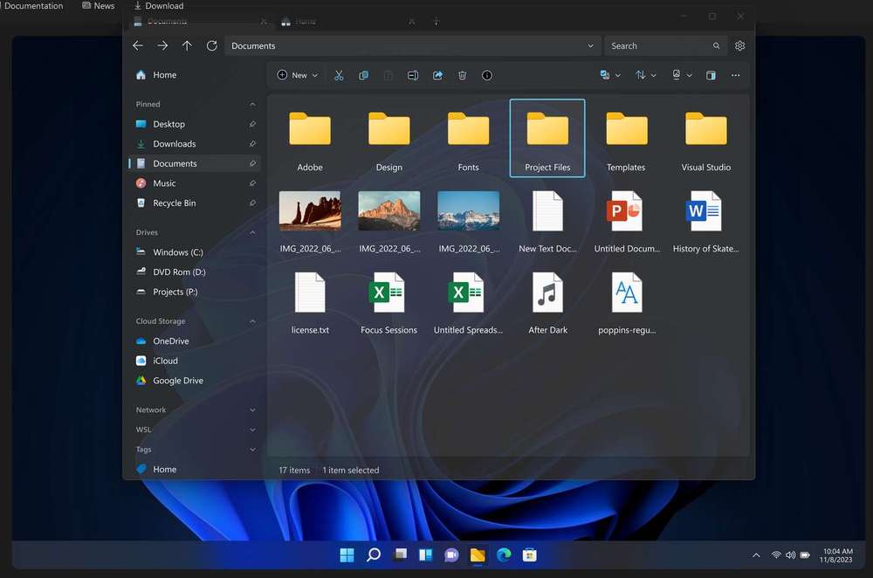Viewport: 873px width, 578px height.
Task: Delete the selection with the trash icon
Action: pos(462,75)
